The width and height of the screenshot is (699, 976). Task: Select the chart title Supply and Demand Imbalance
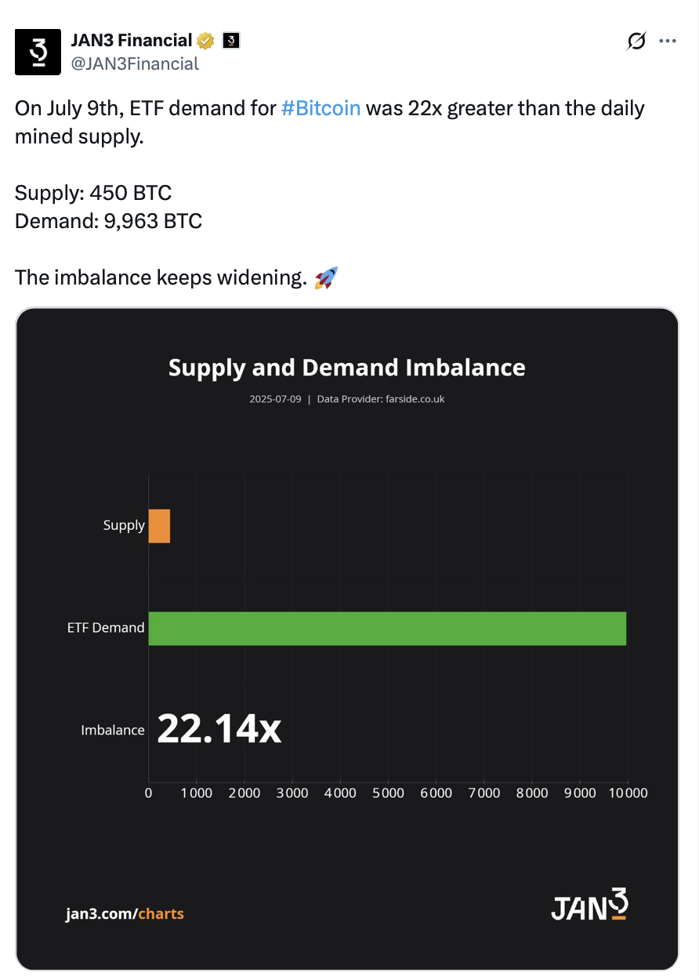click(x=346, y=367)
